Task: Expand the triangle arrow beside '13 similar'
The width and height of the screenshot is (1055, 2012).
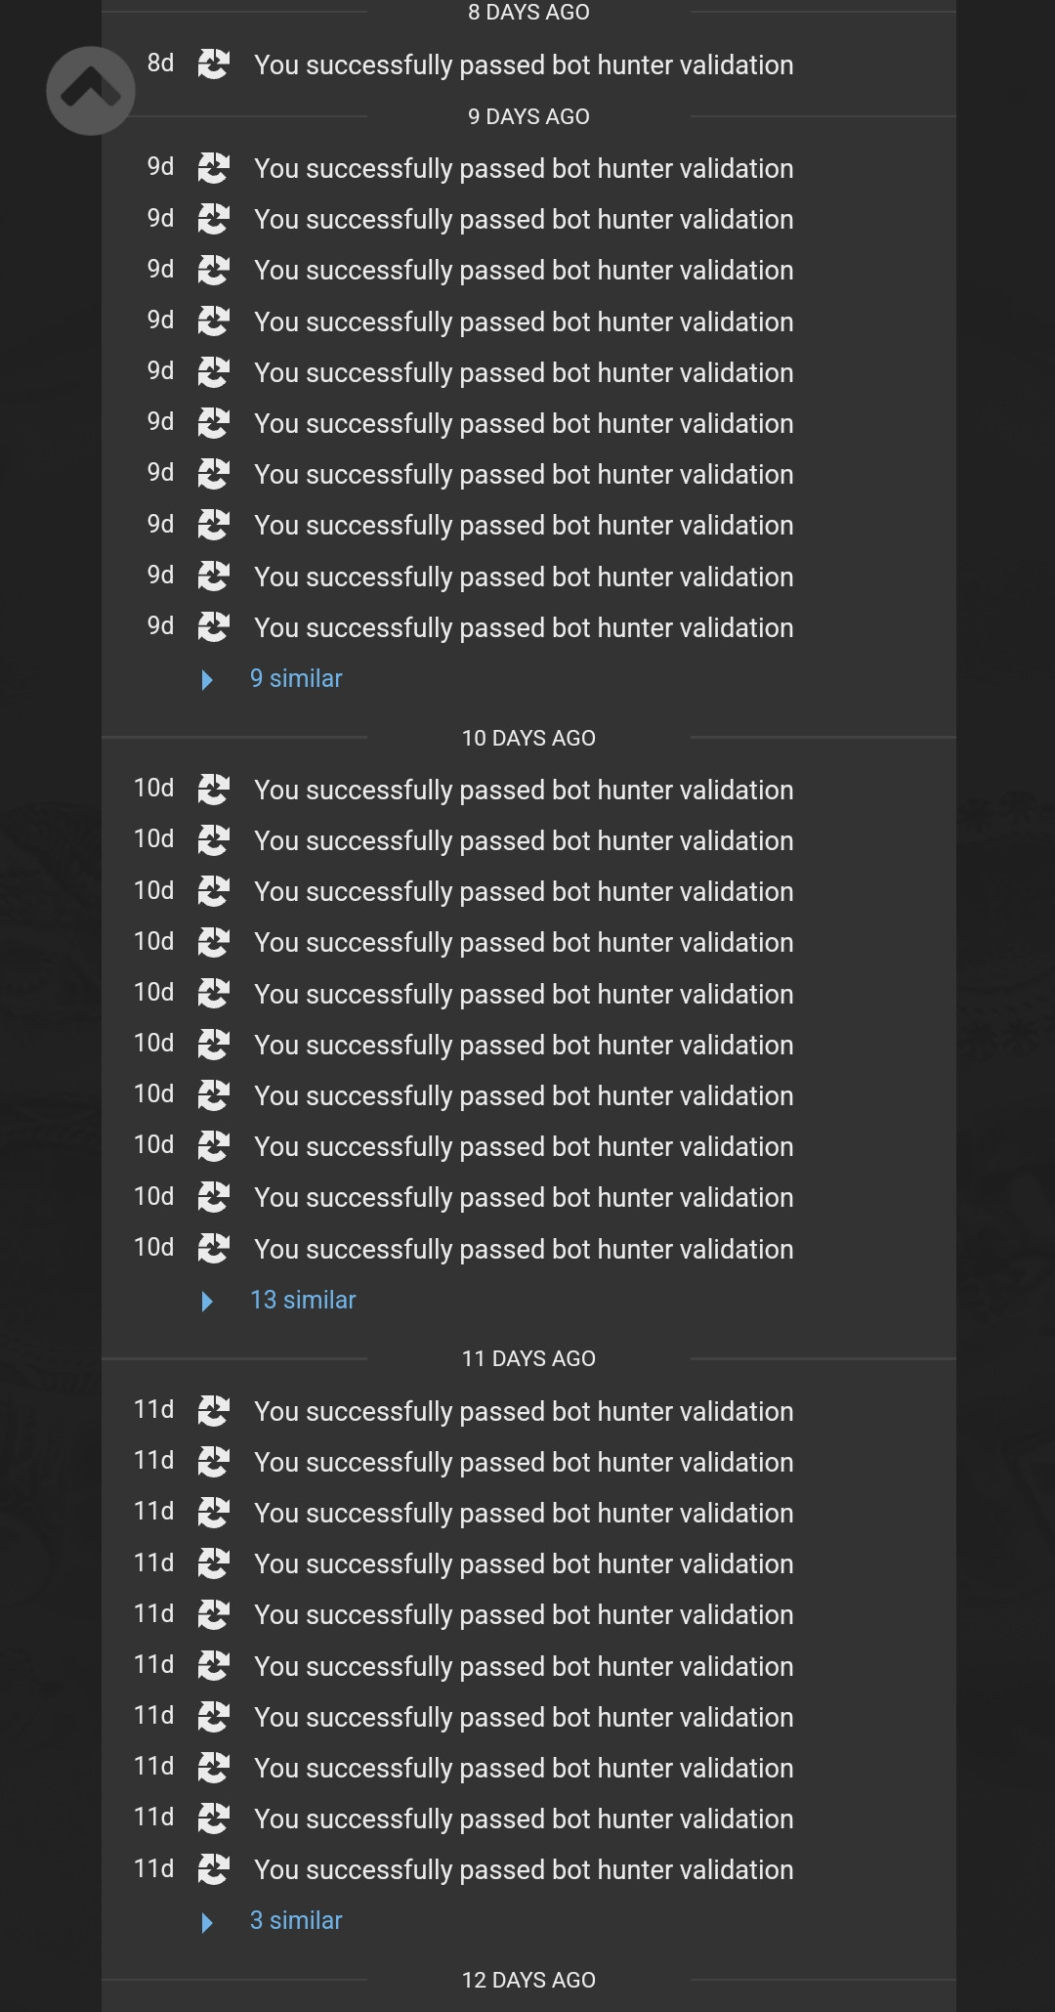Action: [x=207, y=1301]
